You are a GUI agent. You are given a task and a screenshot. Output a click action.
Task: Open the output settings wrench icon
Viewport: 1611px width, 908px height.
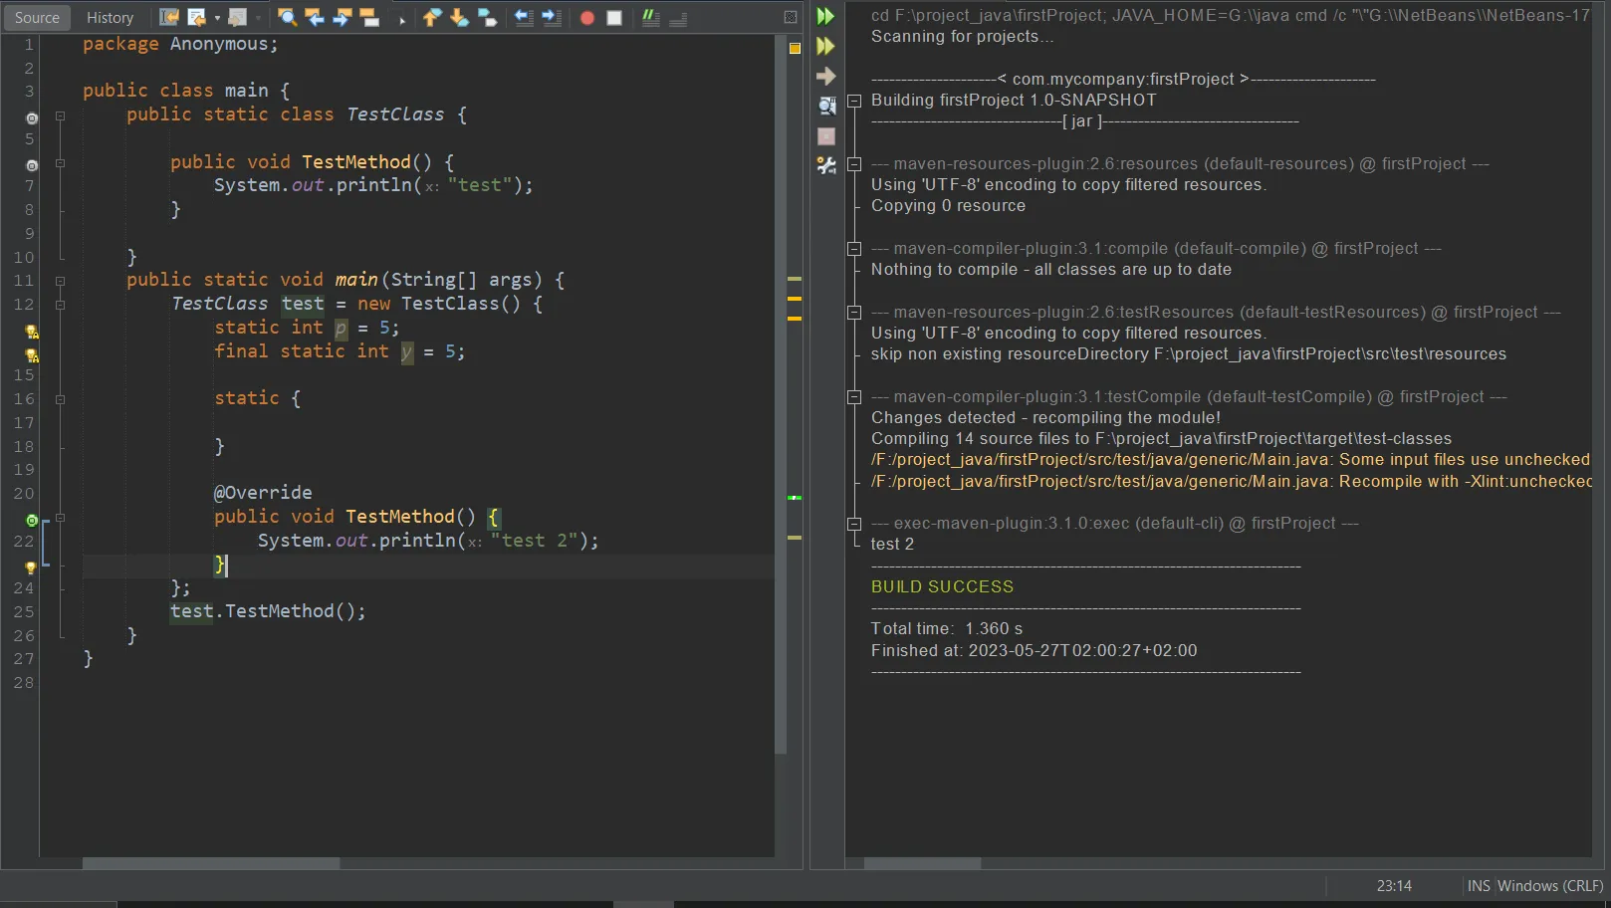[x=825, y=165]
